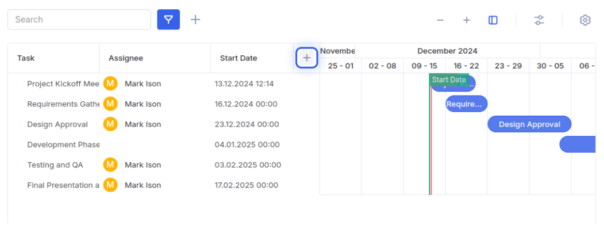Click the green Start Date marker label
Image resolution: width=604 pixels, height=238 pixels.
[x=449, y=80]
